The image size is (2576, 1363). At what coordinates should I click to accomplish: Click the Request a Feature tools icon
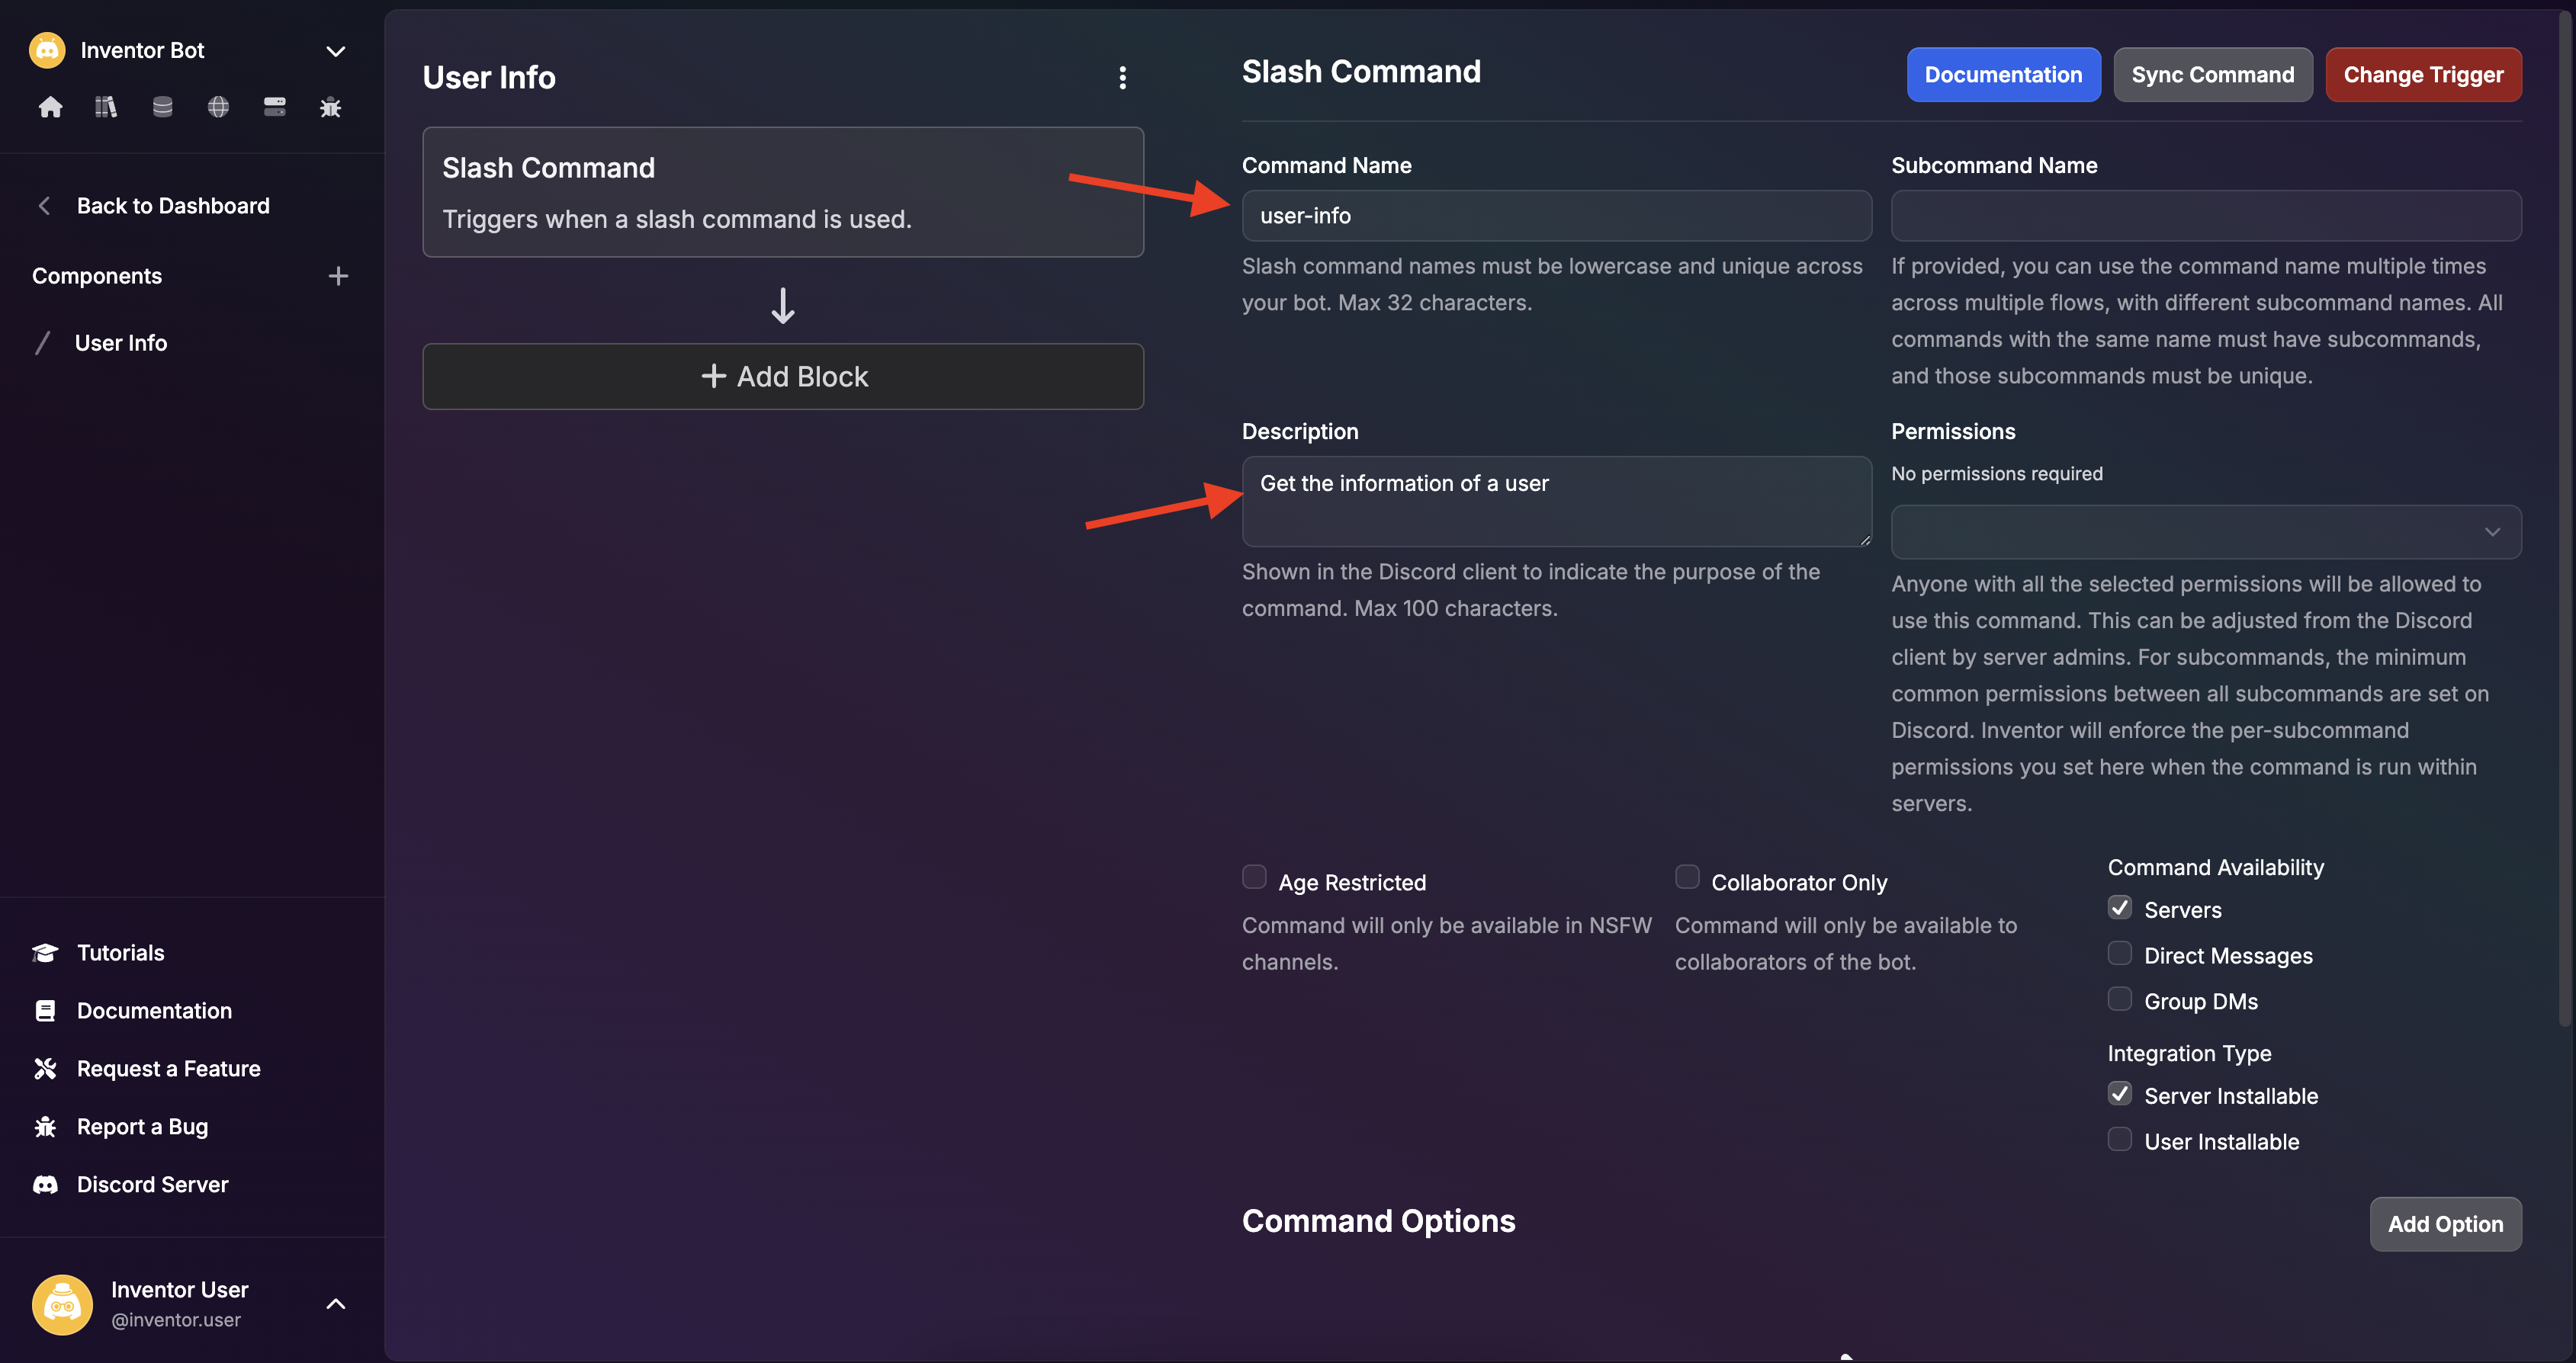45,1069
